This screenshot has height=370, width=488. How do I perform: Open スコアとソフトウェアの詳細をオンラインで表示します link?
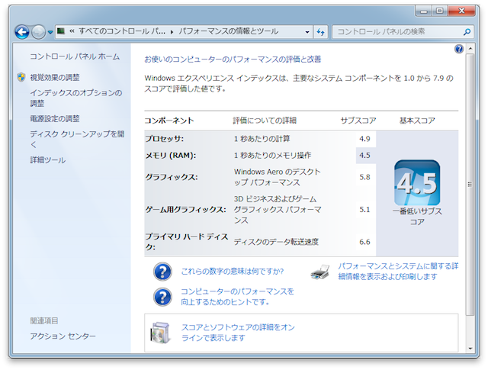(238, 333)
